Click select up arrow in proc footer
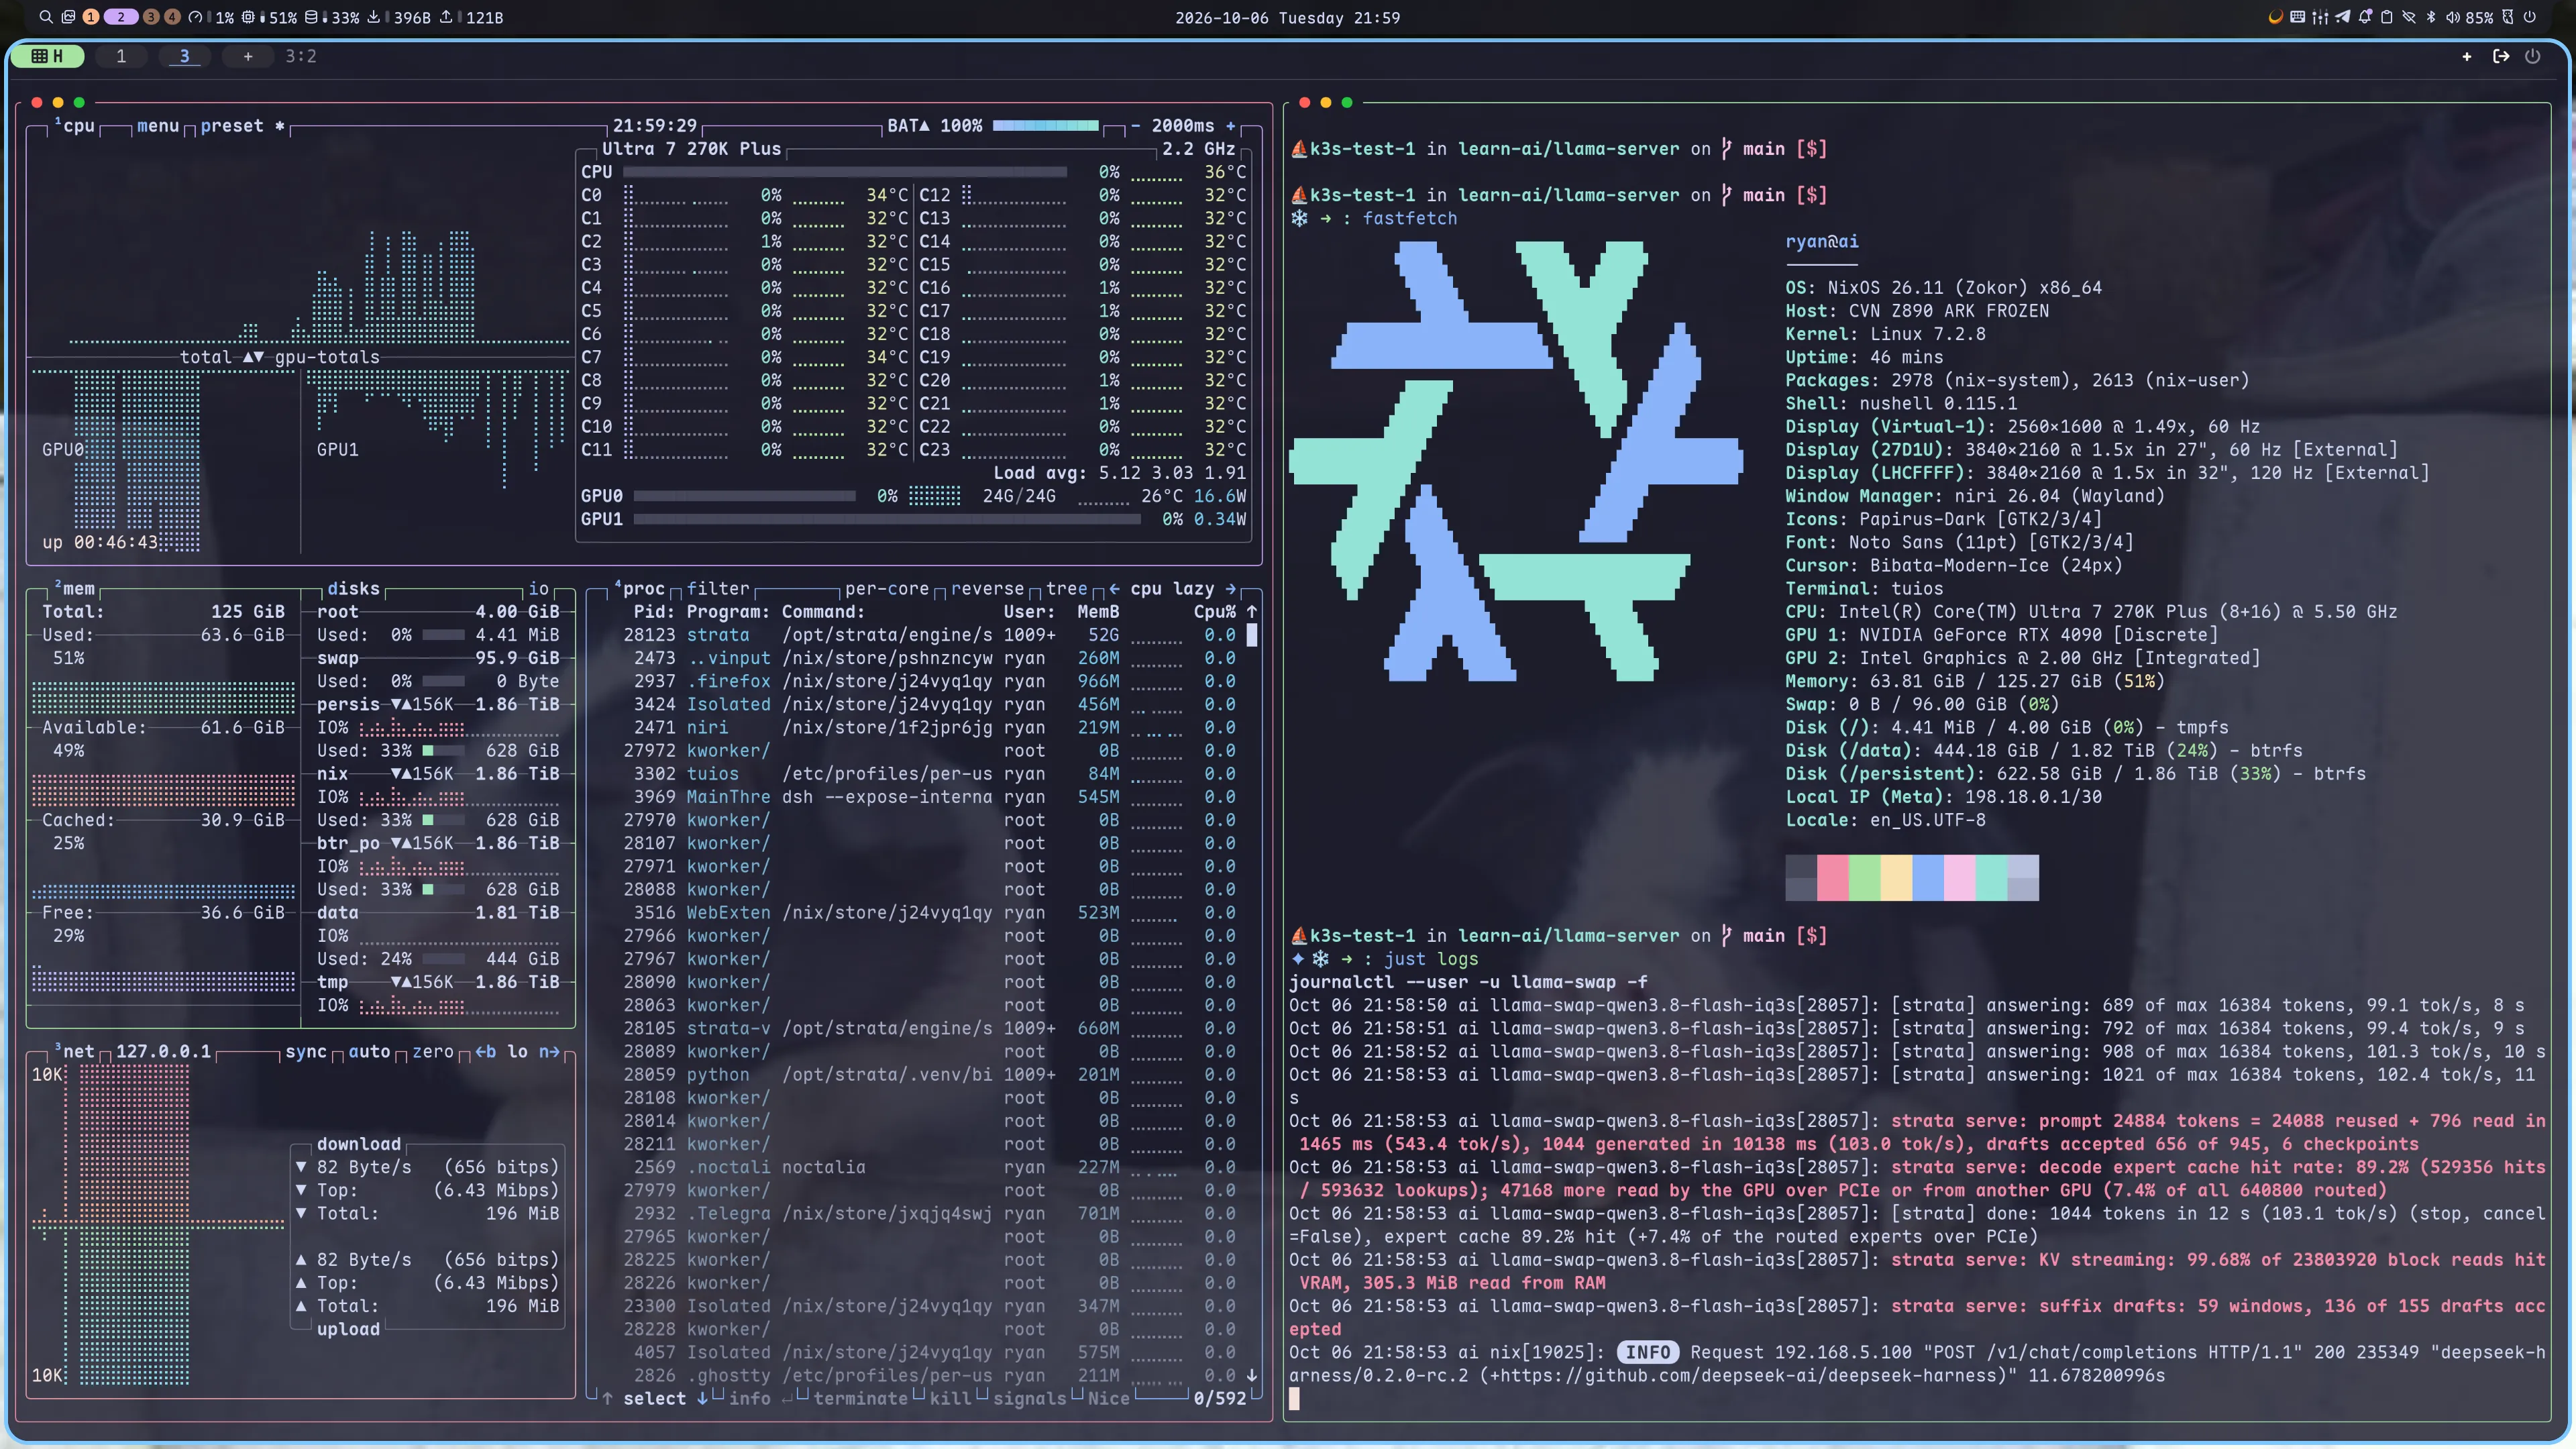 (x=607, y=1399)
